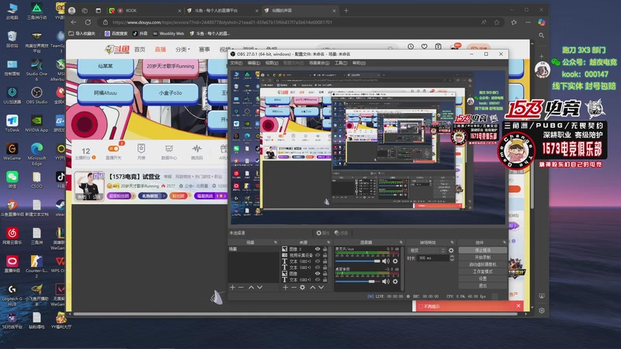Toggle the 直播开关 switch on Douyu
621x349 pixels.
(113, 149)
